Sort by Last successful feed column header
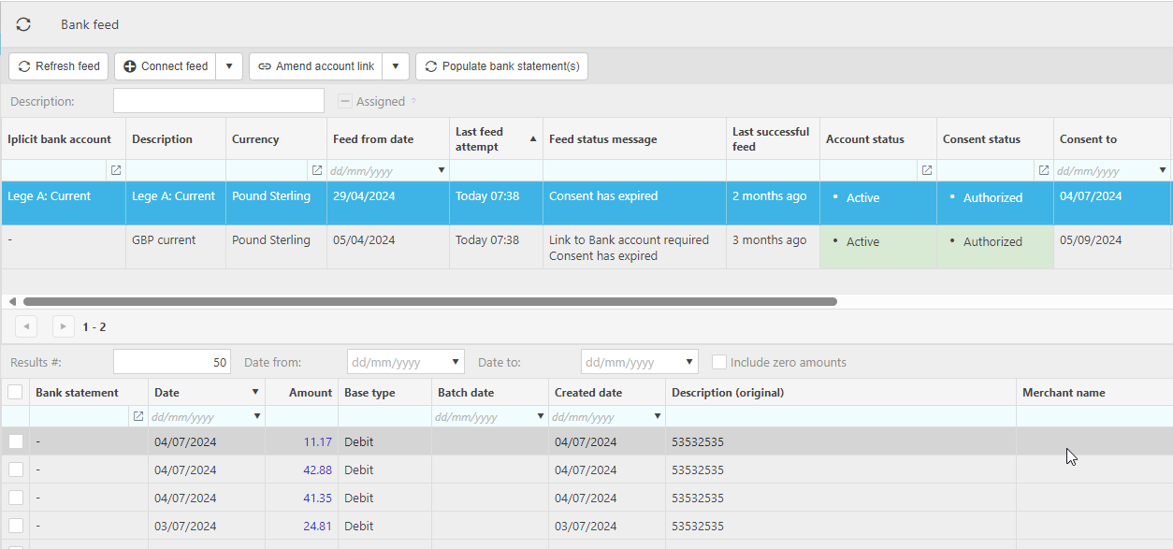This screenshot has height=549, width=1173. tap(773, 139)
